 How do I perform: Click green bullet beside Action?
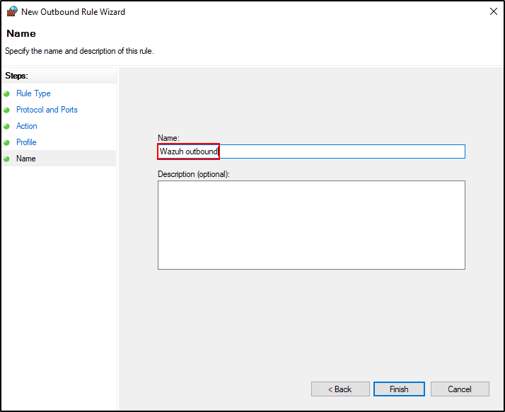point(7,127)
